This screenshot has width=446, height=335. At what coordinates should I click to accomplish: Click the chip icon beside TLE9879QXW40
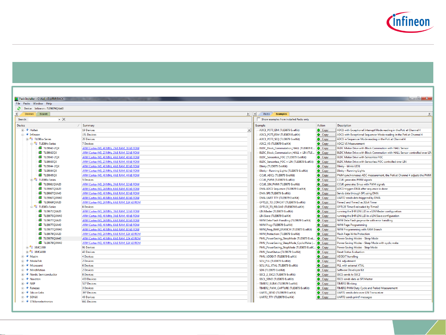(40, 243)
